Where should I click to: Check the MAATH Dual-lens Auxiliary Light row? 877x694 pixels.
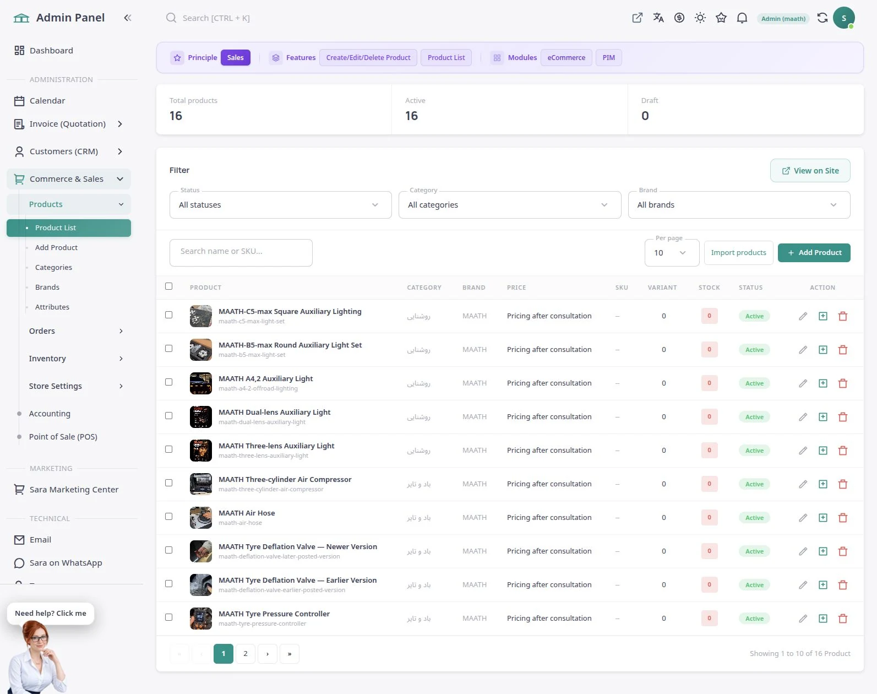169,416
